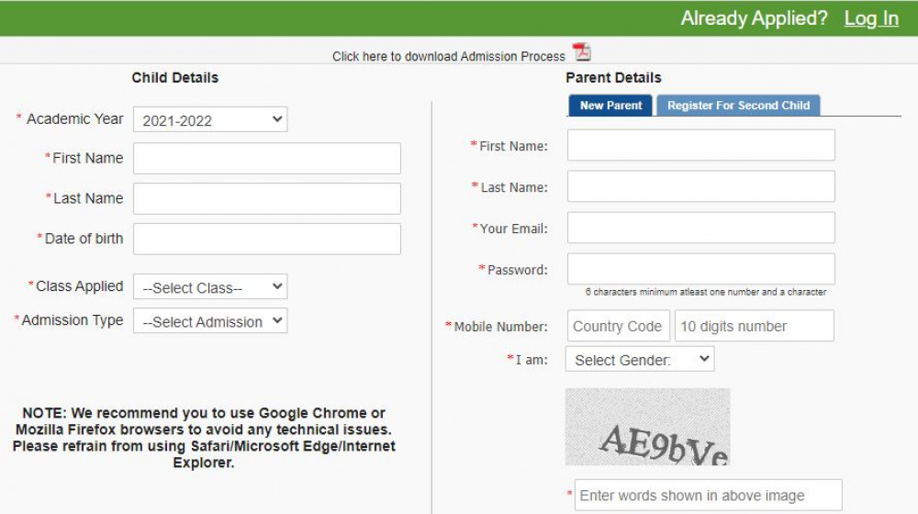Expand the Academic Year dropdown
This screenshot has height=514, width=918.
tap(210, 120)
